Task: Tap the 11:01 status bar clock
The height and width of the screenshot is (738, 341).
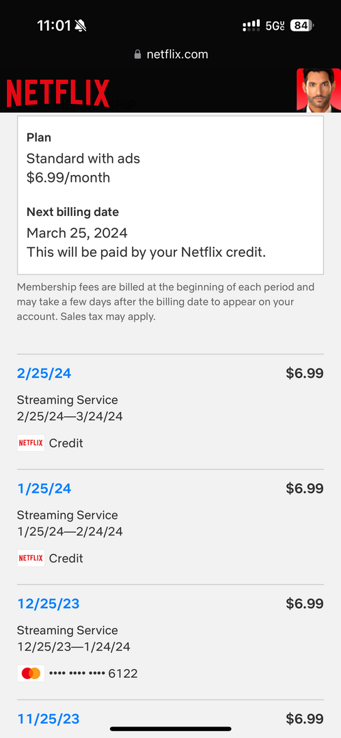Action: click(x=54, y=25)
